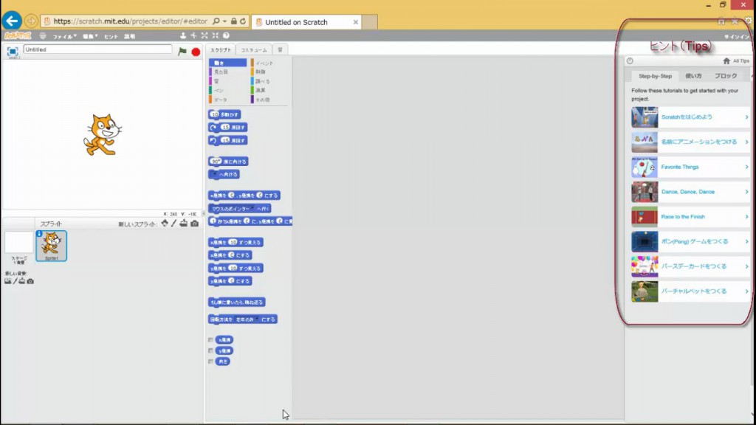Choose a new backdrop from the library
This screenshot has height=425, width=756.
[7, 281]
